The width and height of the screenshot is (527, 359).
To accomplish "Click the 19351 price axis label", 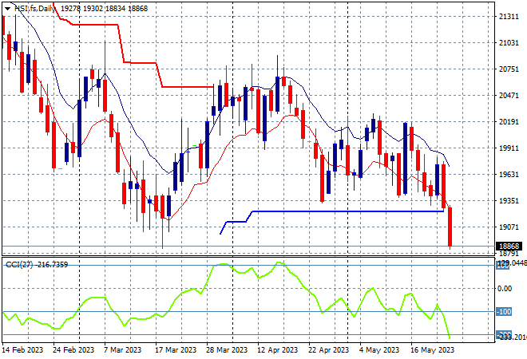I will point(509,200).
